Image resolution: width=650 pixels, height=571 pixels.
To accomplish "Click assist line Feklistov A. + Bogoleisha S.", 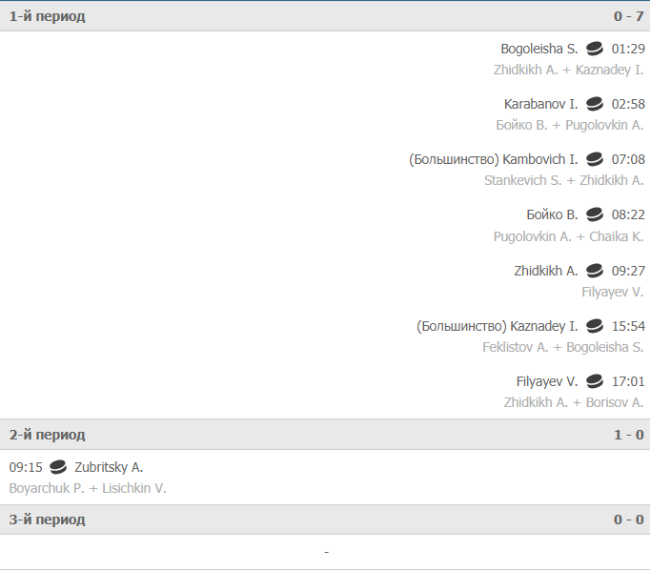I will tap(563, 347).
